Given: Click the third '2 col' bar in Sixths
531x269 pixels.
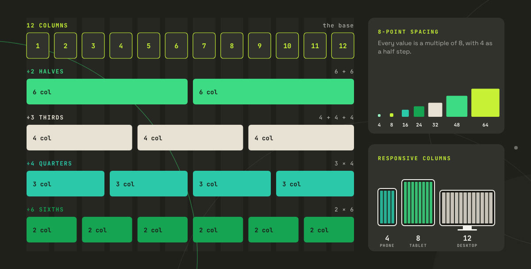Looking at the screenshot, I should click(x=162, y=230).
